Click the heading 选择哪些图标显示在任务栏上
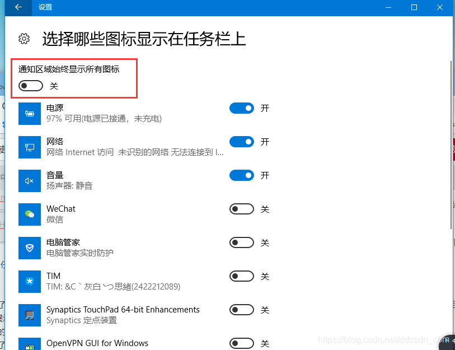Screen dimensions: 455x350 144,39
